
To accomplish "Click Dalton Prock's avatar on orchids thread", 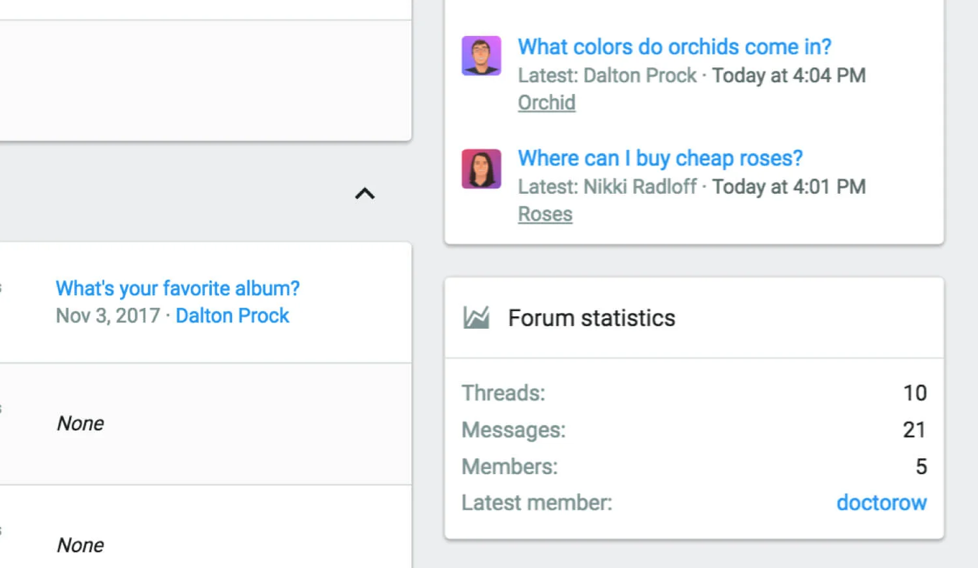I will [x=481, y=56].
